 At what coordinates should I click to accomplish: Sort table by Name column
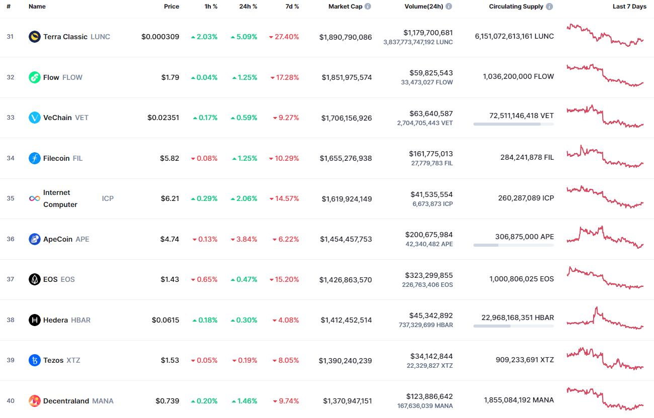click(37, 7)
